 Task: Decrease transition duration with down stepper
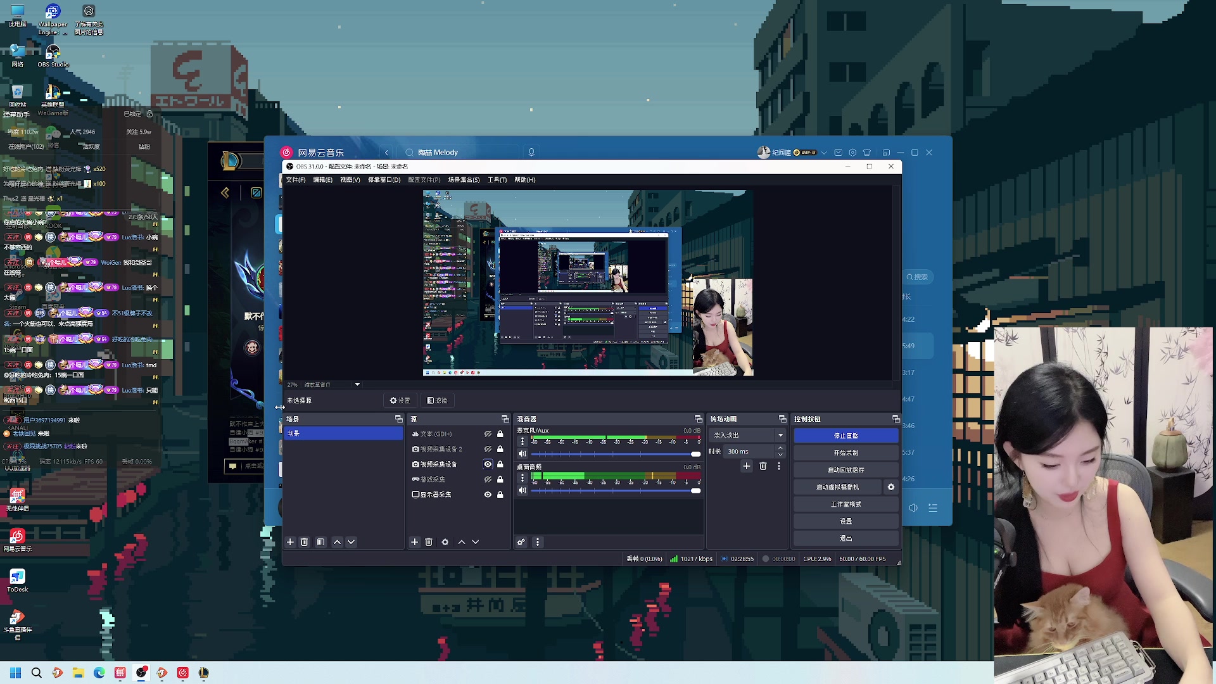(780, 455)
